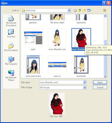112x123 pixels.
Task: Click the preview image below file type
Action: click(56, 104)
